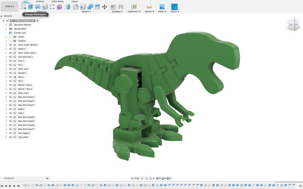The image size is (303, 189).
Task: Activate radio button on T Rex Pin Walker root
Action: (x=38, y=21)
